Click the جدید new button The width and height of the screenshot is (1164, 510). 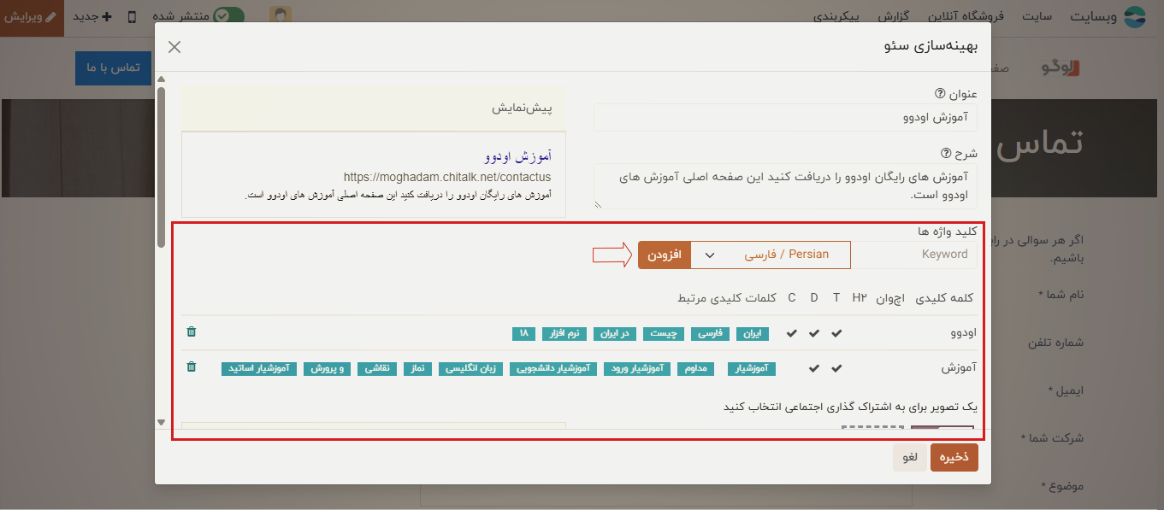92,17
